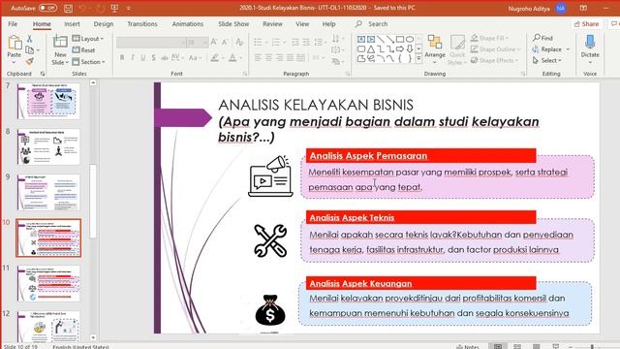Insert a New Slide

60,49
